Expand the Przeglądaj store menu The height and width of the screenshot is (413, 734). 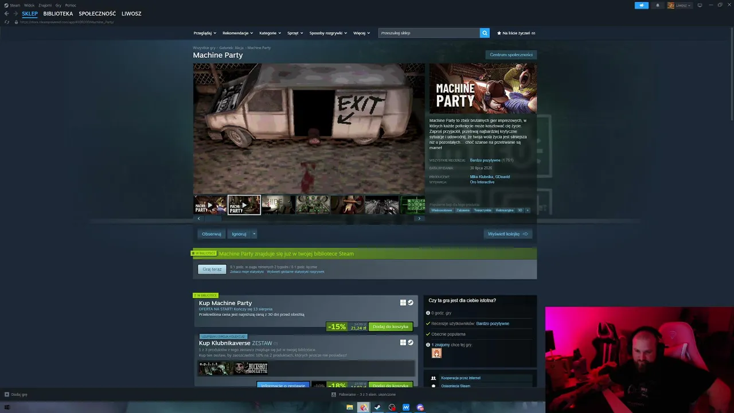point(205,33)
